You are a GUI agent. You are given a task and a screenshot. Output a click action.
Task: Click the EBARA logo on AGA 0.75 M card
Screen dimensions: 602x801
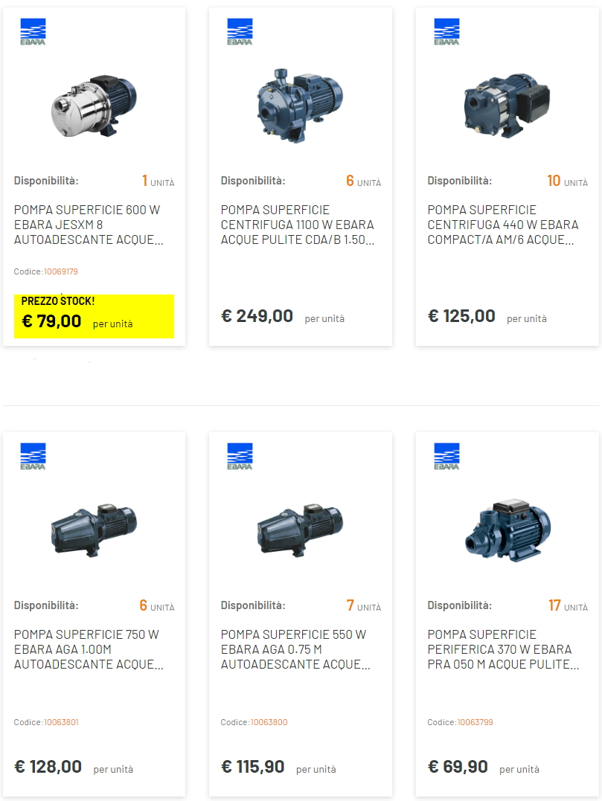click(x=240, y=456)
